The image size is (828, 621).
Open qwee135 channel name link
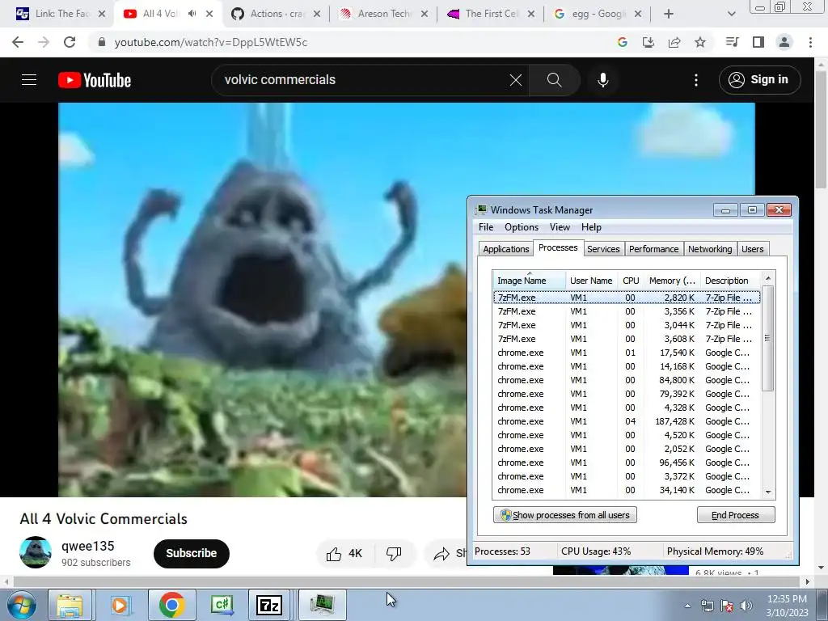tap(87, 546)
